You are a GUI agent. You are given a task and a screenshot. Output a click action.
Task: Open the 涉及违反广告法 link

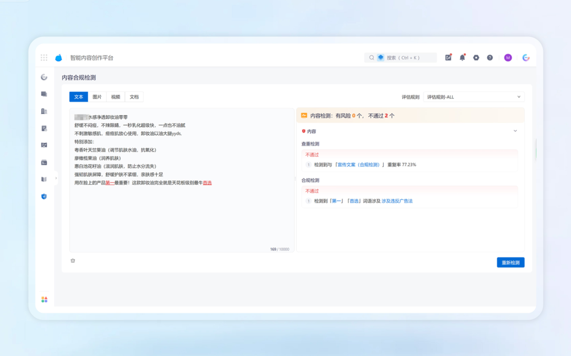(397, 201)
